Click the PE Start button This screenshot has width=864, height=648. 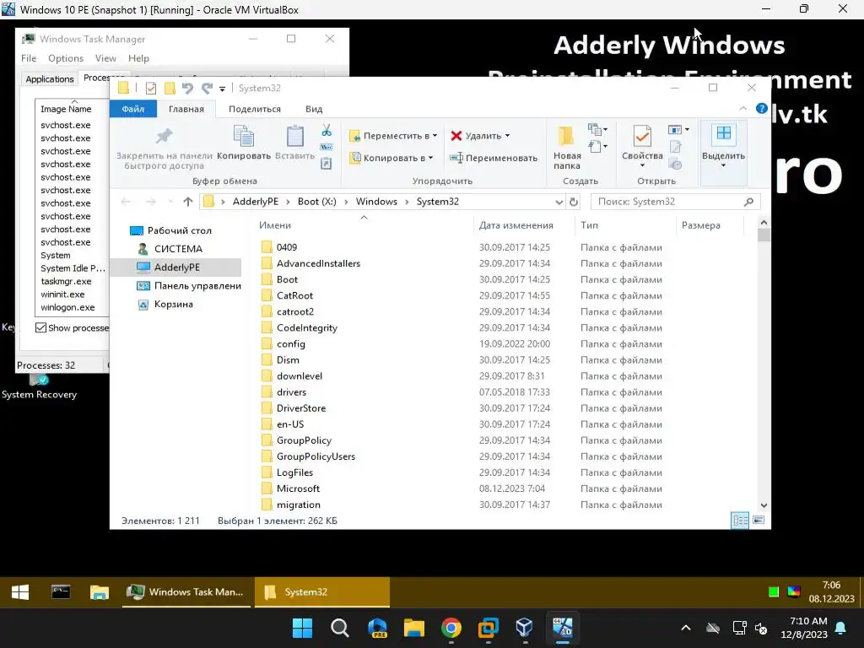coord(20,592)
